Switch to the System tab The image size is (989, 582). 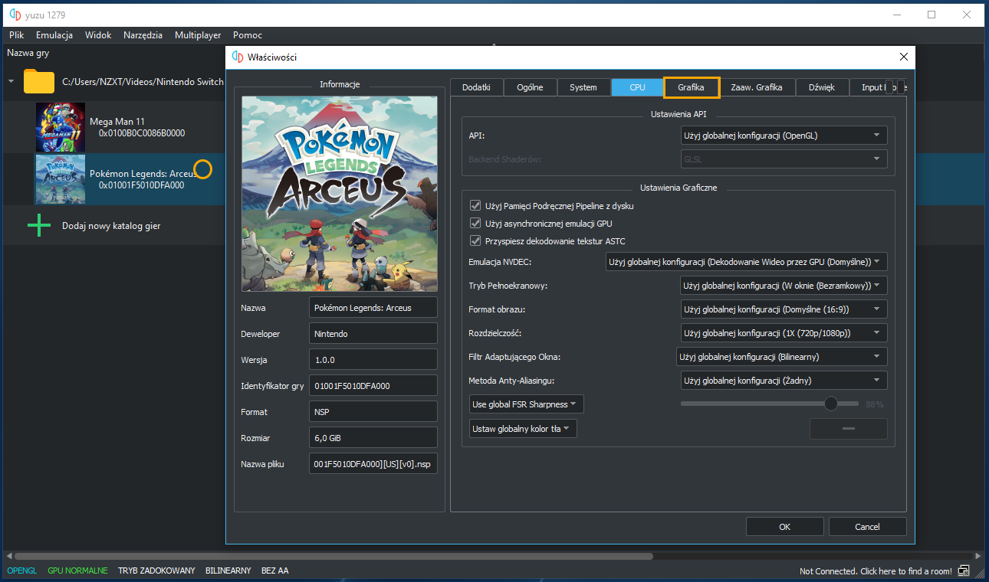(x=583, y=87)
